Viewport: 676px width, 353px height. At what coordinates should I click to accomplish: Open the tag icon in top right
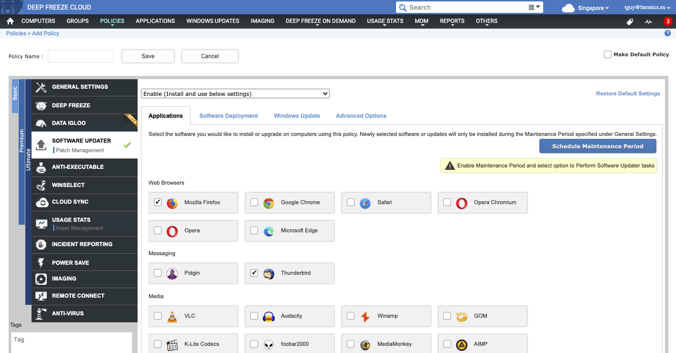point(630,21)
